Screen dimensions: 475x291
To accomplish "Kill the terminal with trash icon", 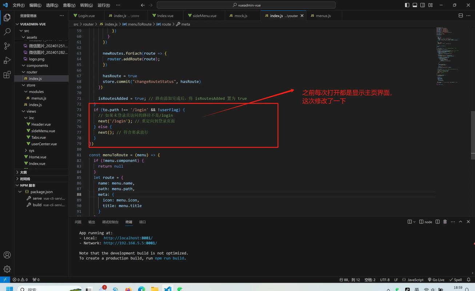I will [x=445, y=222].
